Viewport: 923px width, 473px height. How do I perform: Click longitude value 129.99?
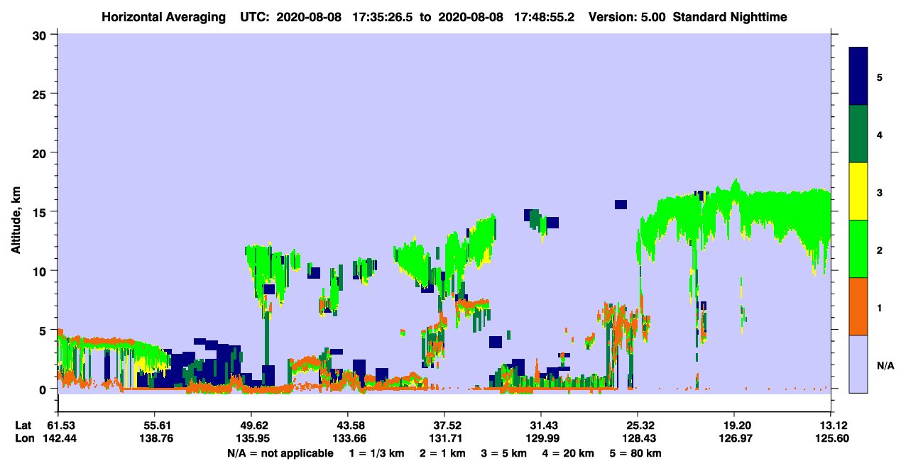pyautogui.click(x=541, y=439)
